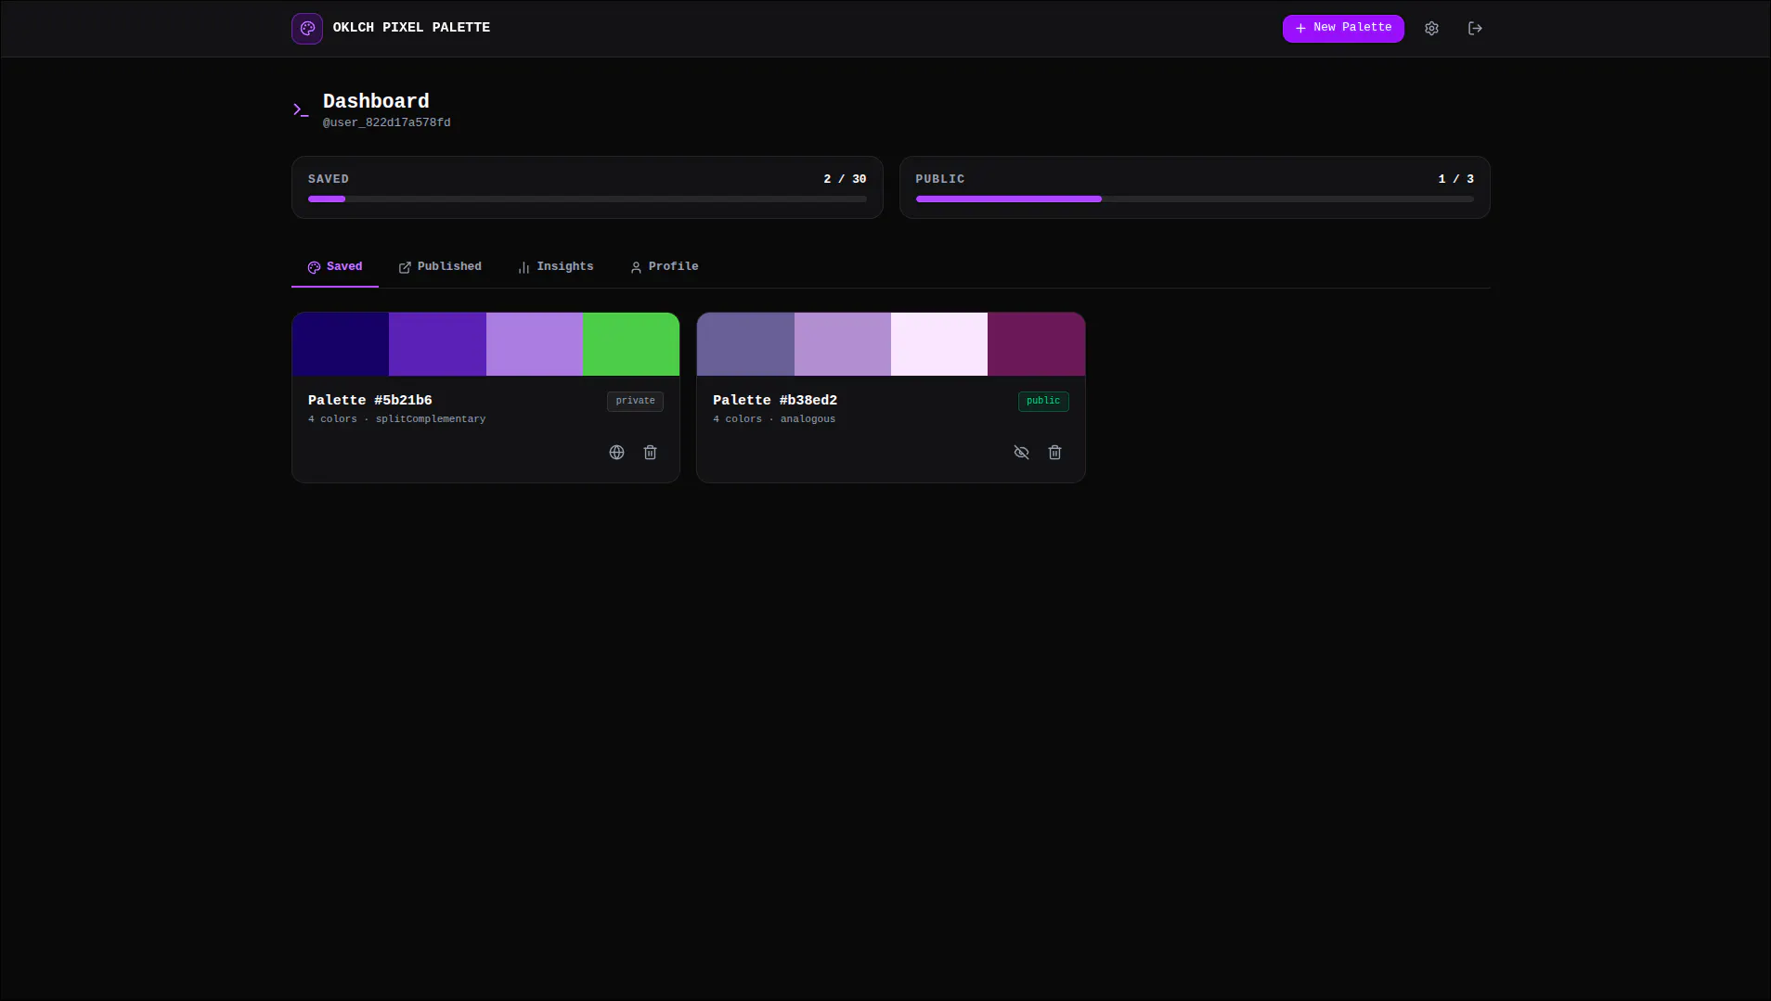Open settings via the gear icon
1771x1001 pixels.
(1431, 28)
